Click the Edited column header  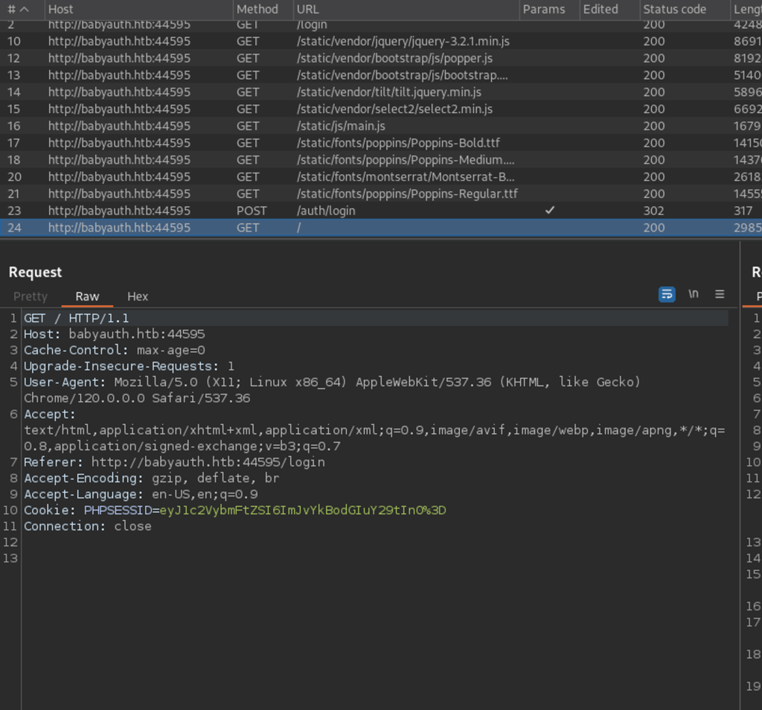tap(601, 9)
